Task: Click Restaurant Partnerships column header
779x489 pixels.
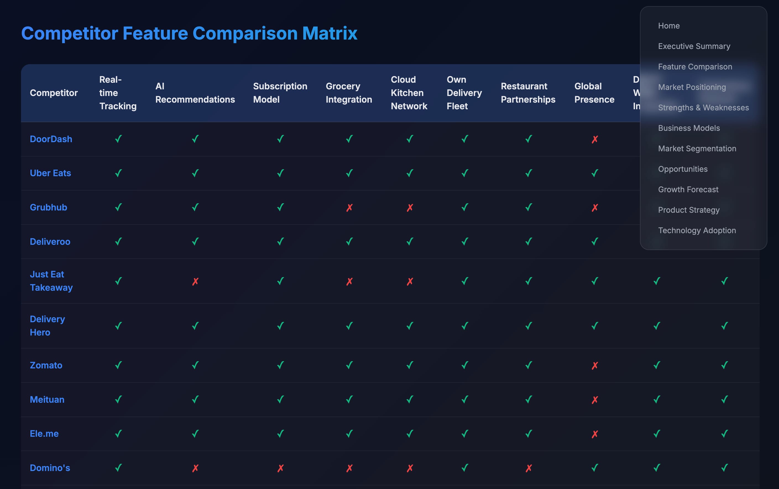Action: [x=528, y=93]
